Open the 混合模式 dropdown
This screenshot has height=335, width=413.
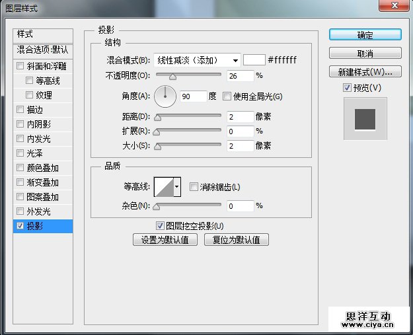[x=196, y=60]
